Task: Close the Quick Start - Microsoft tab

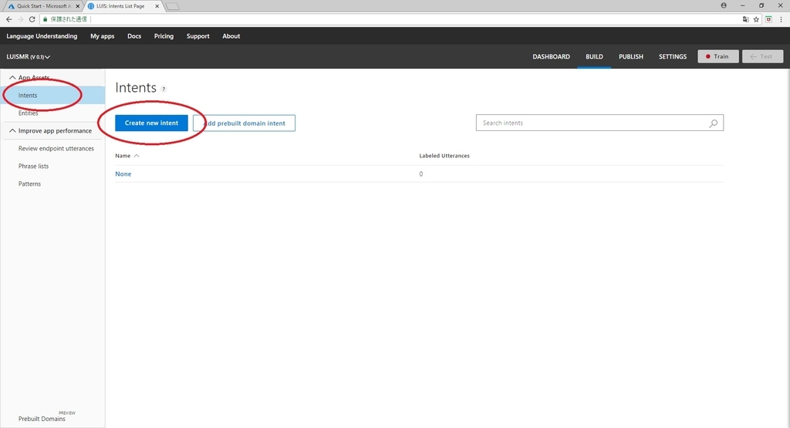Action: coord(78,6)
